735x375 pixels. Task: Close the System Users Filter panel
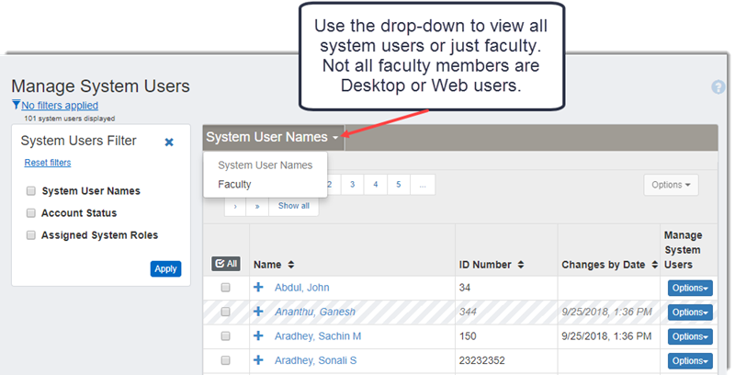169,142
